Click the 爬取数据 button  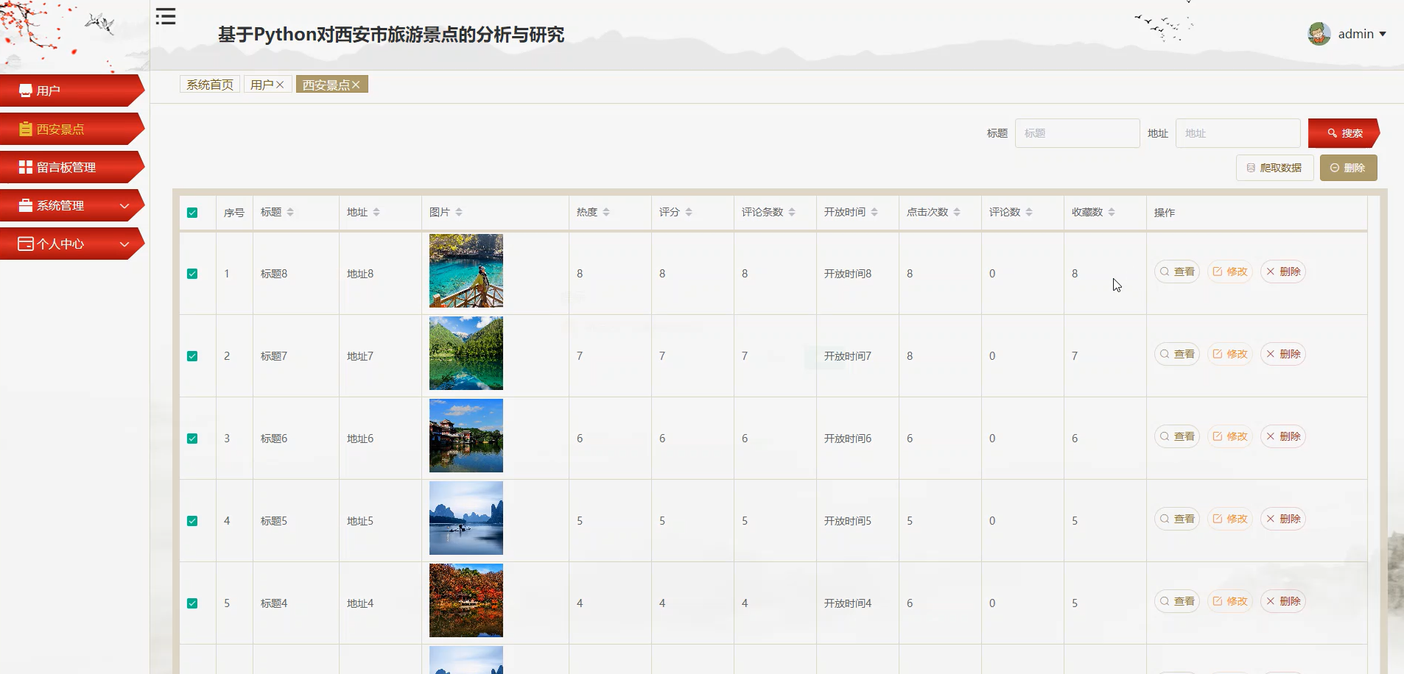[1274, 168]
